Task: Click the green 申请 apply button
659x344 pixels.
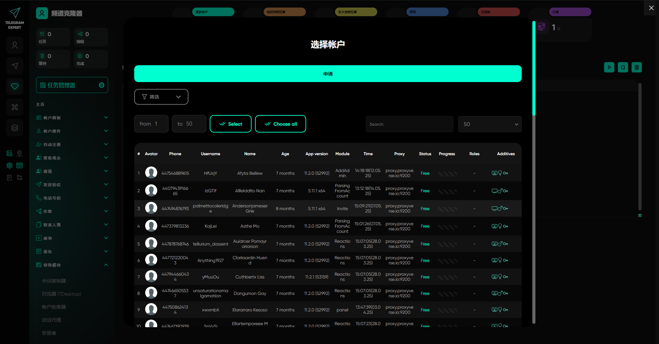Action: pos(327,74)
